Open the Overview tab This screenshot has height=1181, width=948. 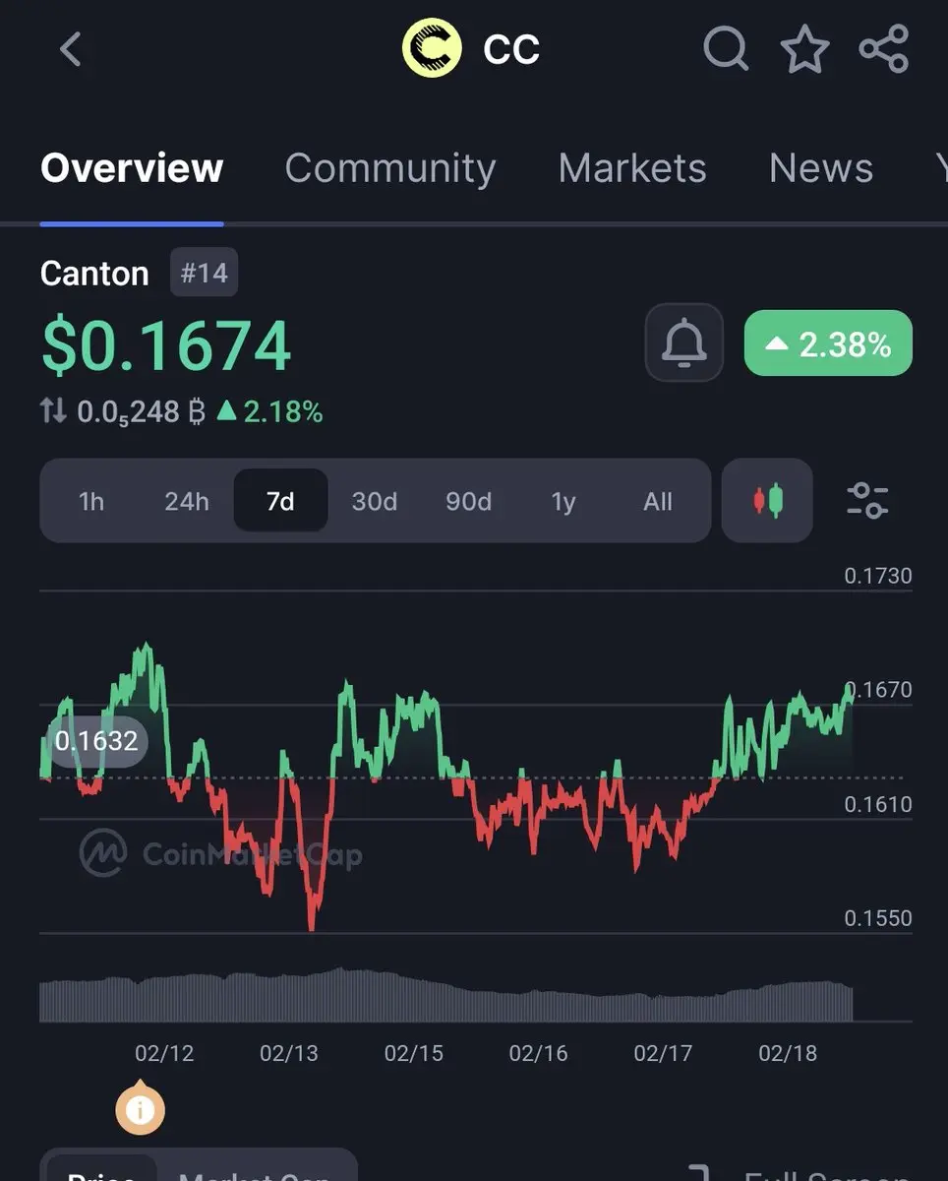pyautogui.click(x=132, y=168)
